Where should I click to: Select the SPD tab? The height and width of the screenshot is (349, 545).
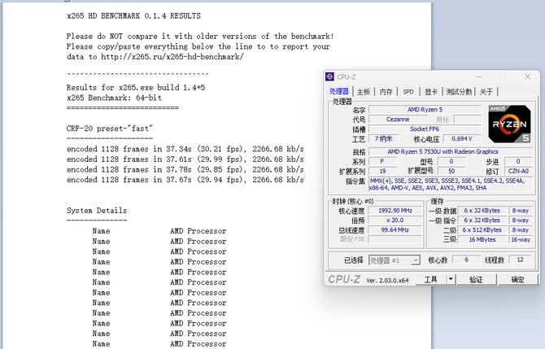point(408,92)
